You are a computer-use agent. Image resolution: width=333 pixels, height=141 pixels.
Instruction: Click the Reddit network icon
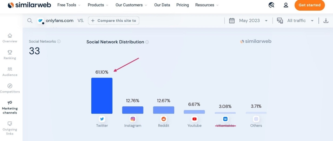[x=164, y=119]
